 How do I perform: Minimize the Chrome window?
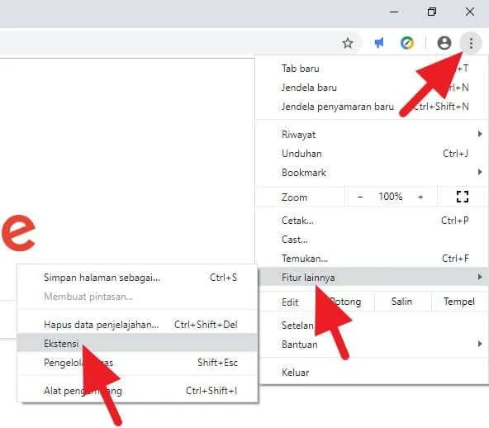pos(394,12)
